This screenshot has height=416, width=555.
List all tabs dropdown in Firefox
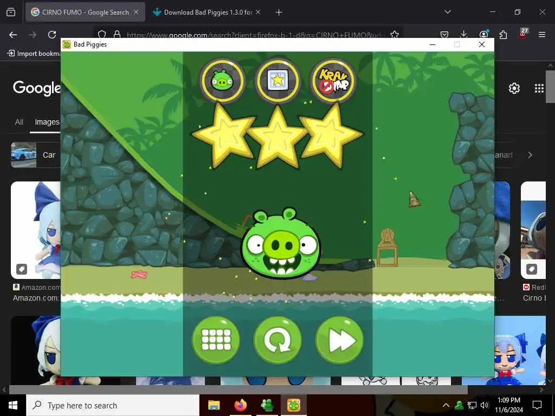(447, 12)
